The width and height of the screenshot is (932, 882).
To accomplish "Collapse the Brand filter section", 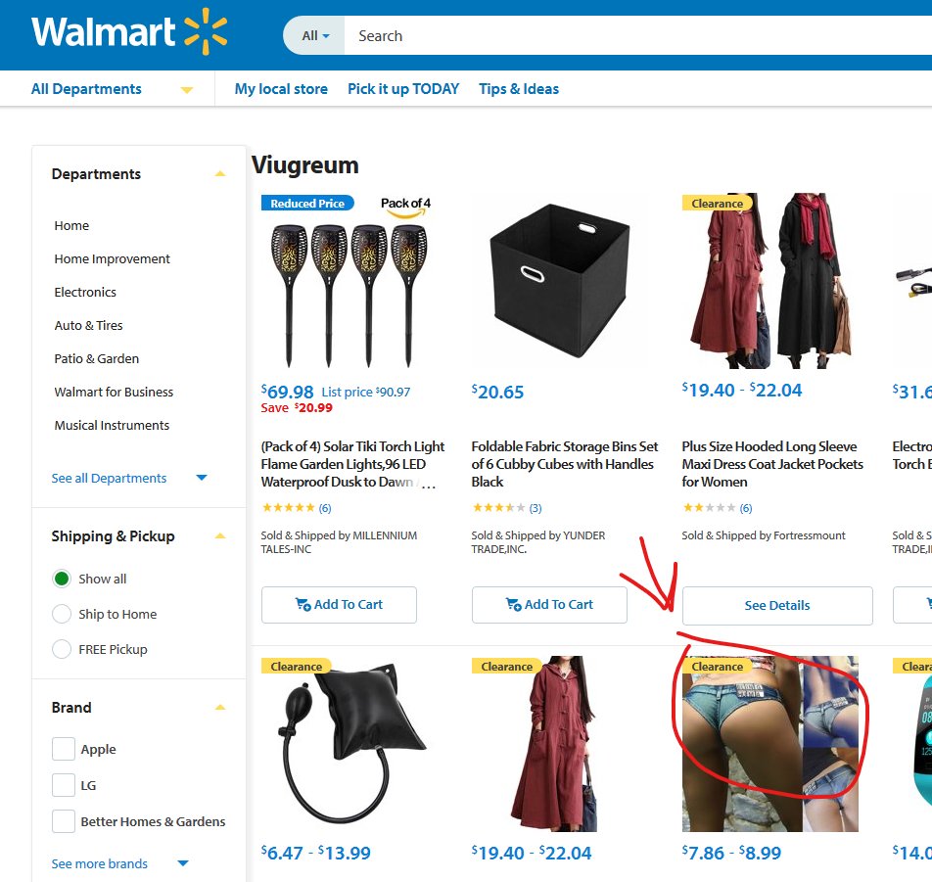I will [x=220, y=707].
